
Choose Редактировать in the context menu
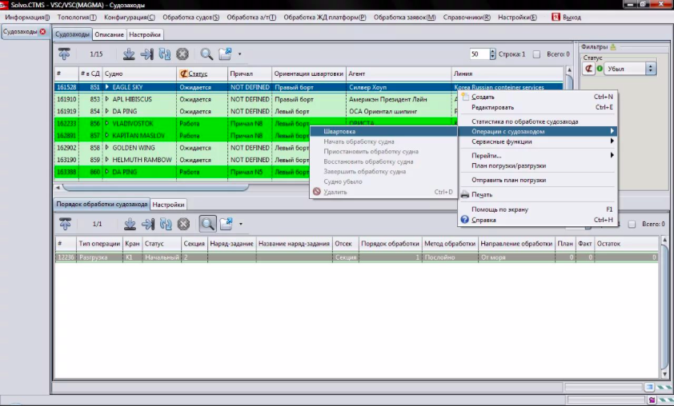point(492,107)
